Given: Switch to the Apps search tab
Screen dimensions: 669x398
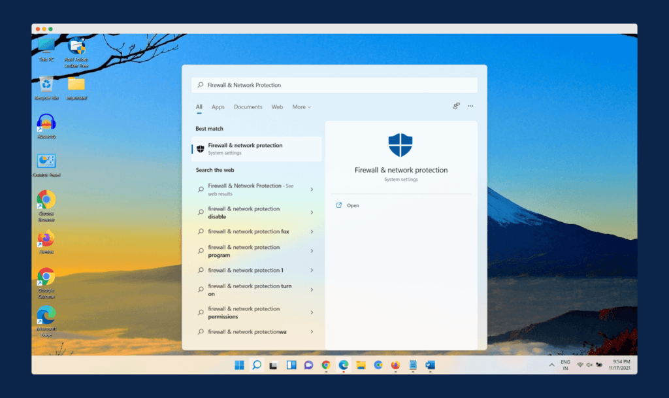Looking at the screenshot, I should [218, 107].
